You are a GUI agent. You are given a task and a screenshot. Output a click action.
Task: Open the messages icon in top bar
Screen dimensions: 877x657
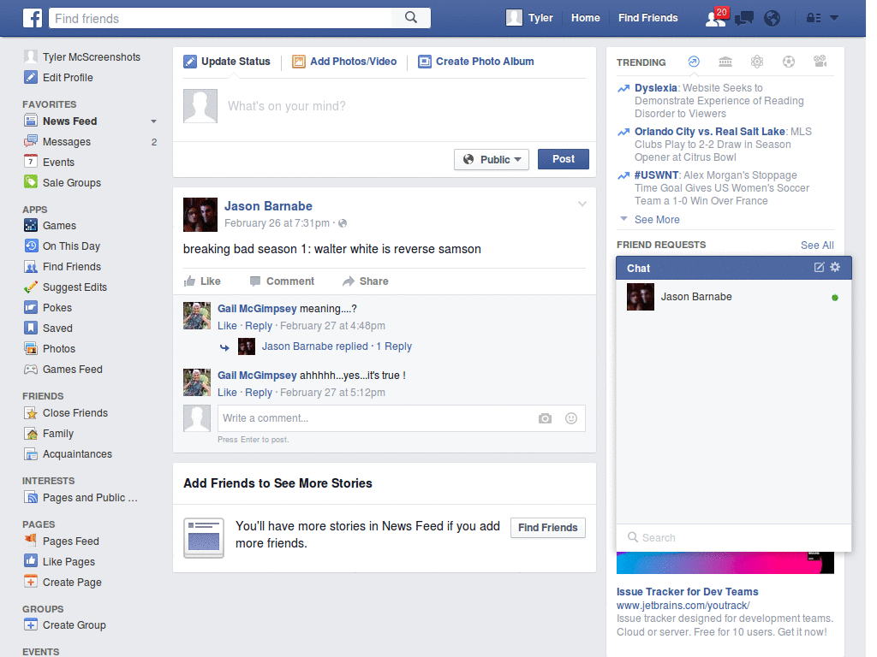point(744,19)
